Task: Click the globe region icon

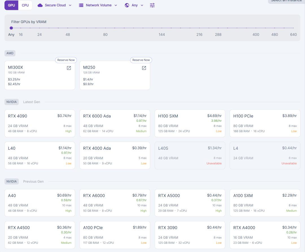Action: pyautogui.click(x=127, y=5)
